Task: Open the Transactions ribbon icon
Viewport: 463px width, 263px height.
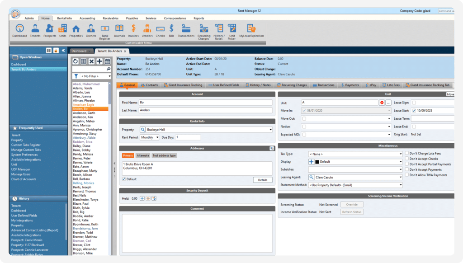Action: click(x=186, y=31)
